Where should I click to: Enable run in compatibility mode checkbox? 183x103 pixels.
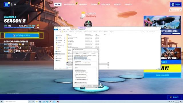point(75,63)
